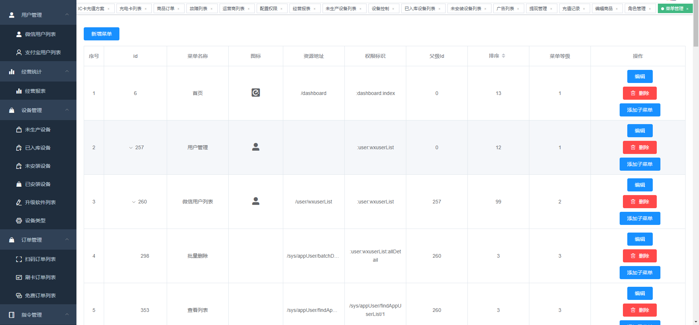699x325 pixels.
Task: Click the 设备类型 gear icon
Action: coord(19,221)
